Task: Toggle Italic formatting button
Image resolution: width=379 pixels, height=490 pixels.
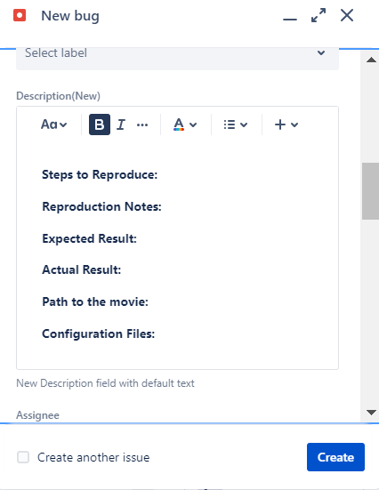Action: click(121, 125)
